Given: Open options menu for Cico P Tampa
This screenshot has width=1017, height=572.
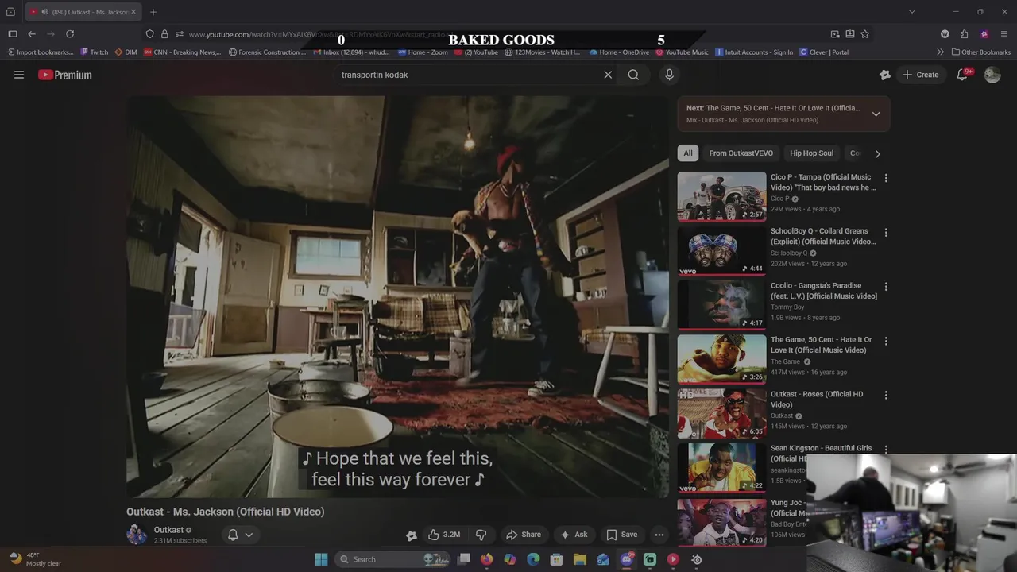Looking at the screenshot, I should click(x=886, y=178).
